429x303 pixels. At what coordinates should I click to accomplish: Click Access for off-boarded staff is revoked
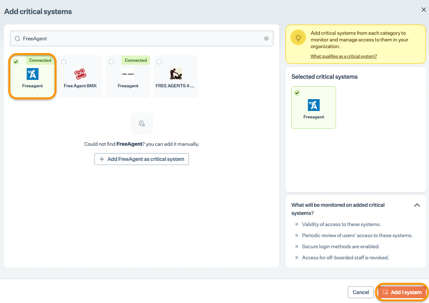(x=345, y=257)
